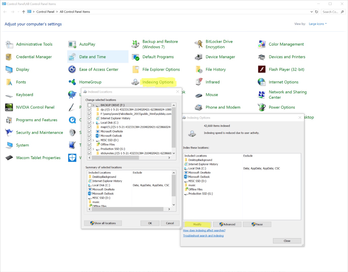Open Wacom Tablet Properties icon
Image resolution: width=348 pixels, height=272 pixels.
[9, 158]
